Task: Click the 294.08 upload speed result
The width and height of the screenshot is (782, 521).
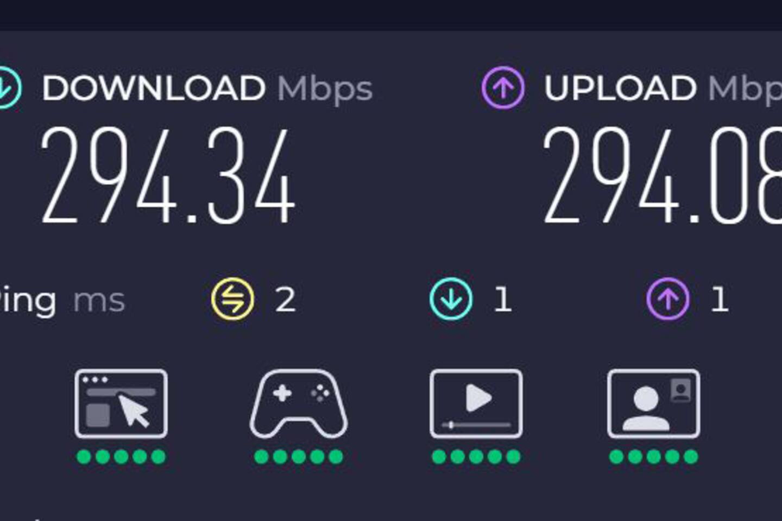Action: tap(663, 175)
